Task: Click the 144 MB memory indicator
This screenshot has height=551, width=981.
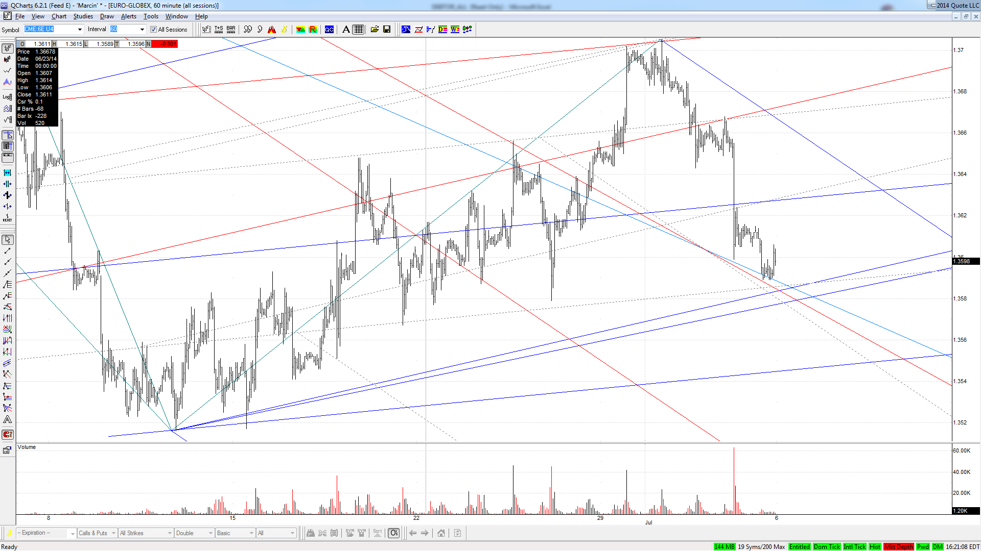Action: (724, 547)
